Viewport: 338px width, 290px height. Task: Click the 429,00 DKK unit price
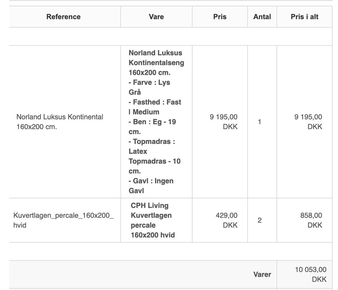point(226,220)
